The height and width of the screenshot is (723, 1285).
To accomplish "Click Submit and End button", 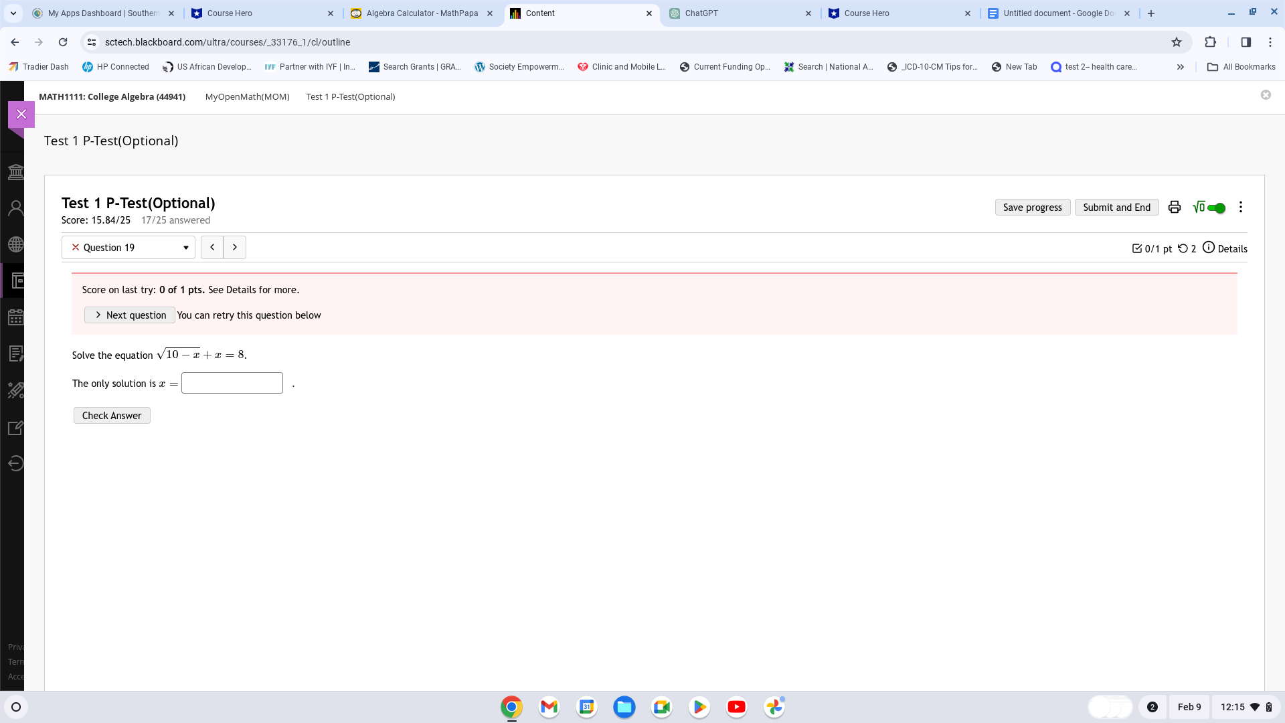I will click(x=1116, y=208).
